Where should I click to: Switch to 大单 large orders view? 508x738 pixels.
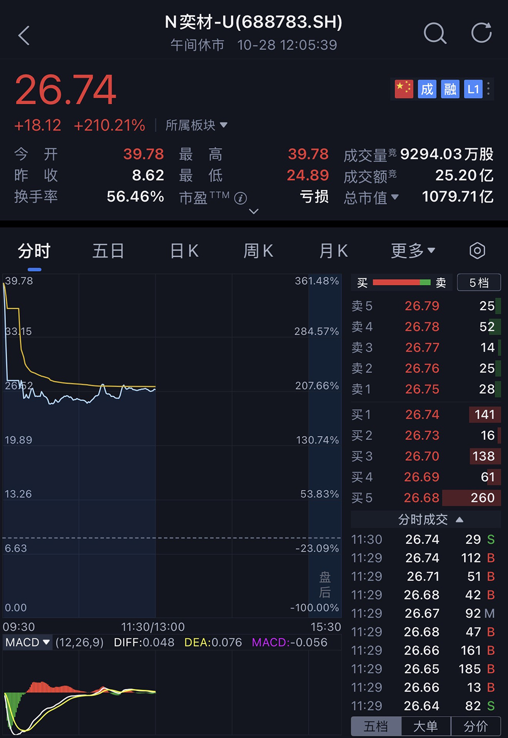tap(425, 726)
